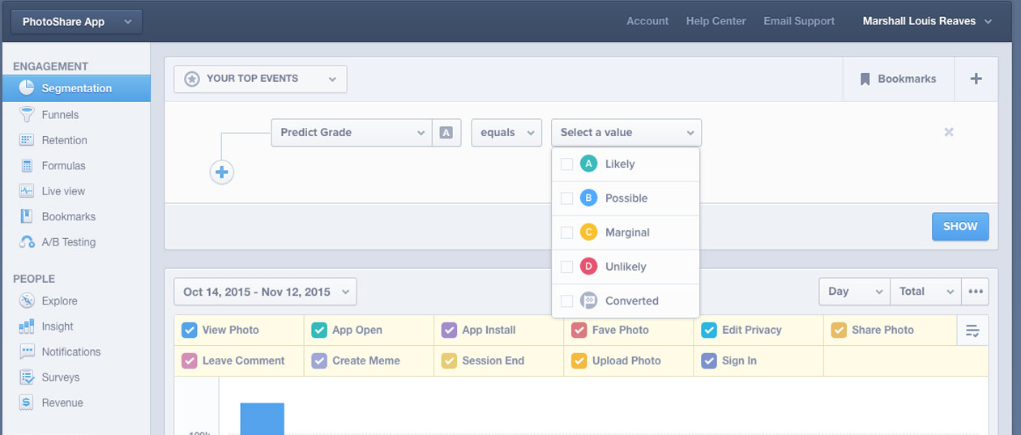Check the Likely option checkbox
Viewport: 1021px width, 435px height.
point(566,164)
